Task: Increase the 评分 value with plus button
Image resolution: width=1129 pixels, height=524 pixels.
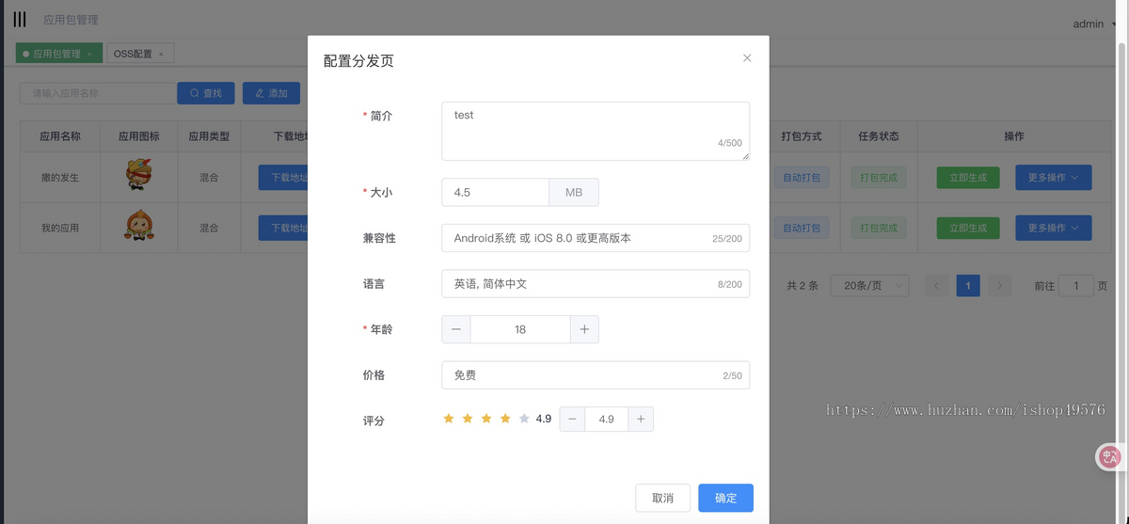Action: (x=641, y=420)
